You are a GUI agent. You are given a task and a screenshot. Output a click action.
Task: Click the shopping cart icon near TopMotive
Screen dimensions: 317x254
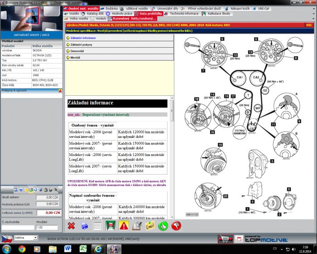point(226,239)
